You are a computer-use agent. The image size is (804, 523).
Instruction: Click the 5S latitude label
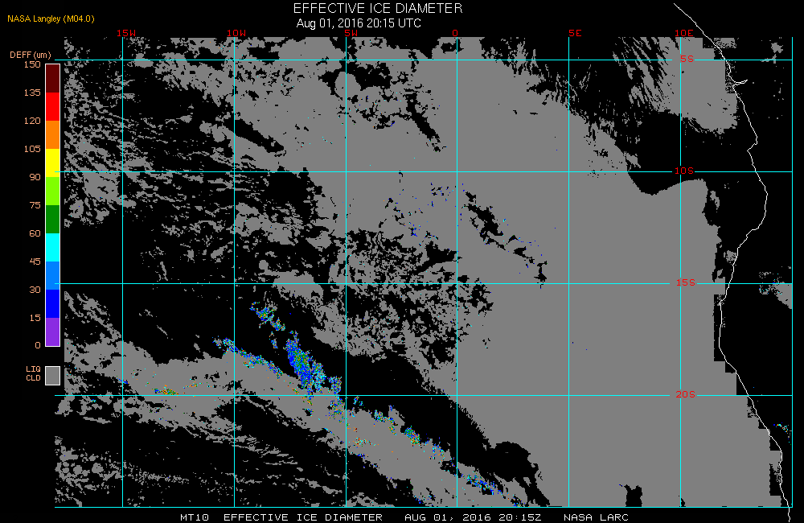[x=687, y=59]
